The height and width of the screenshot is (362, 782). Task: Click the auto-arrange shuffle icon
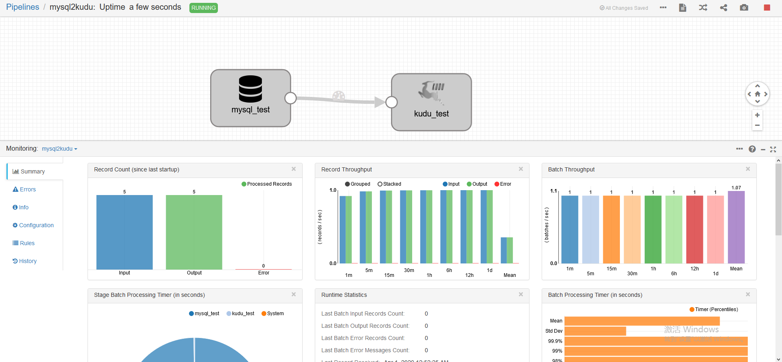coord(703,8)
